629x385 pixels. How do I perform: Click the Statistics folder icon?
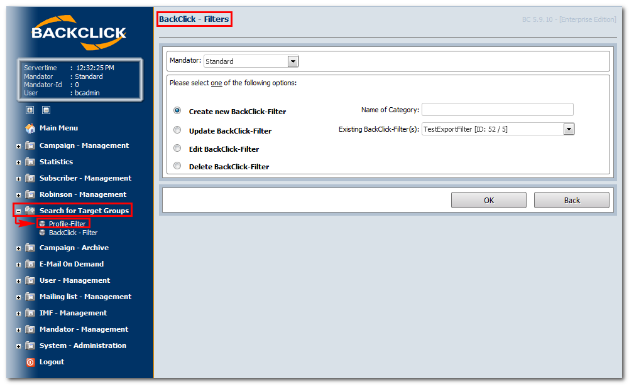[x=30, y=162]
